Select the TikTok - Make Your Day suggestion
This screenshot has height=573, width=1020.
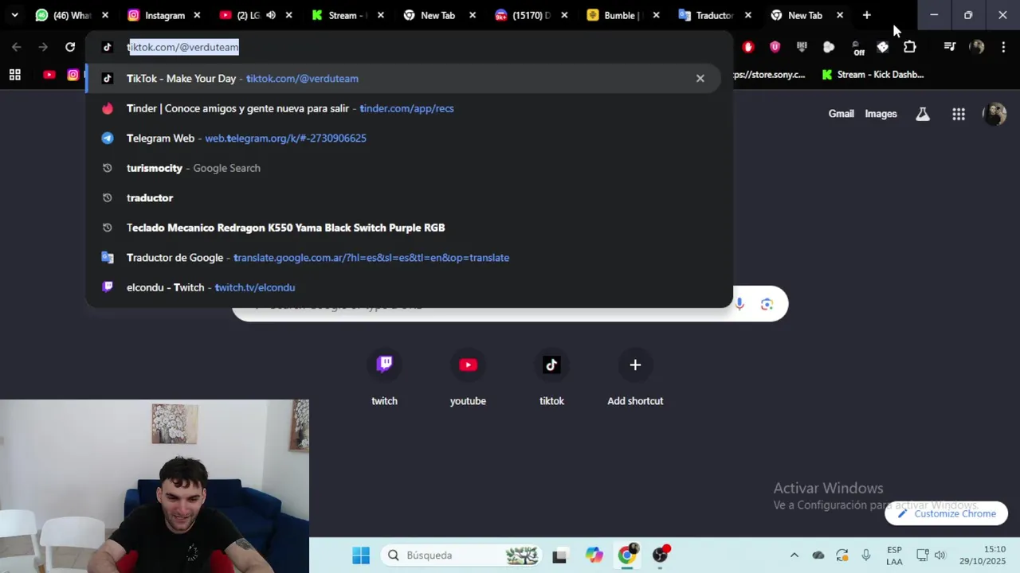[402, 79]
